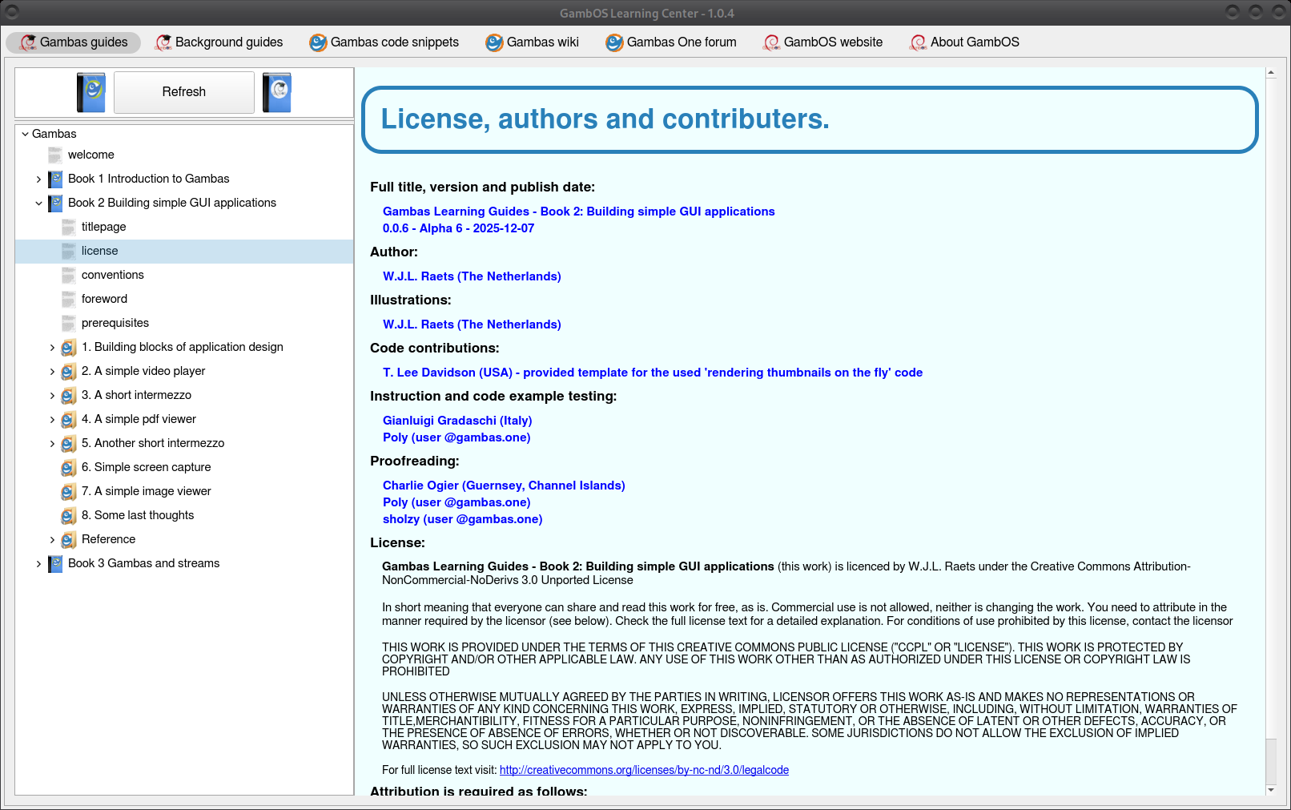Click the Book 1 Introduction book icon
The width and height of the screenshot is (1291, 810).
tap(55, 179)
